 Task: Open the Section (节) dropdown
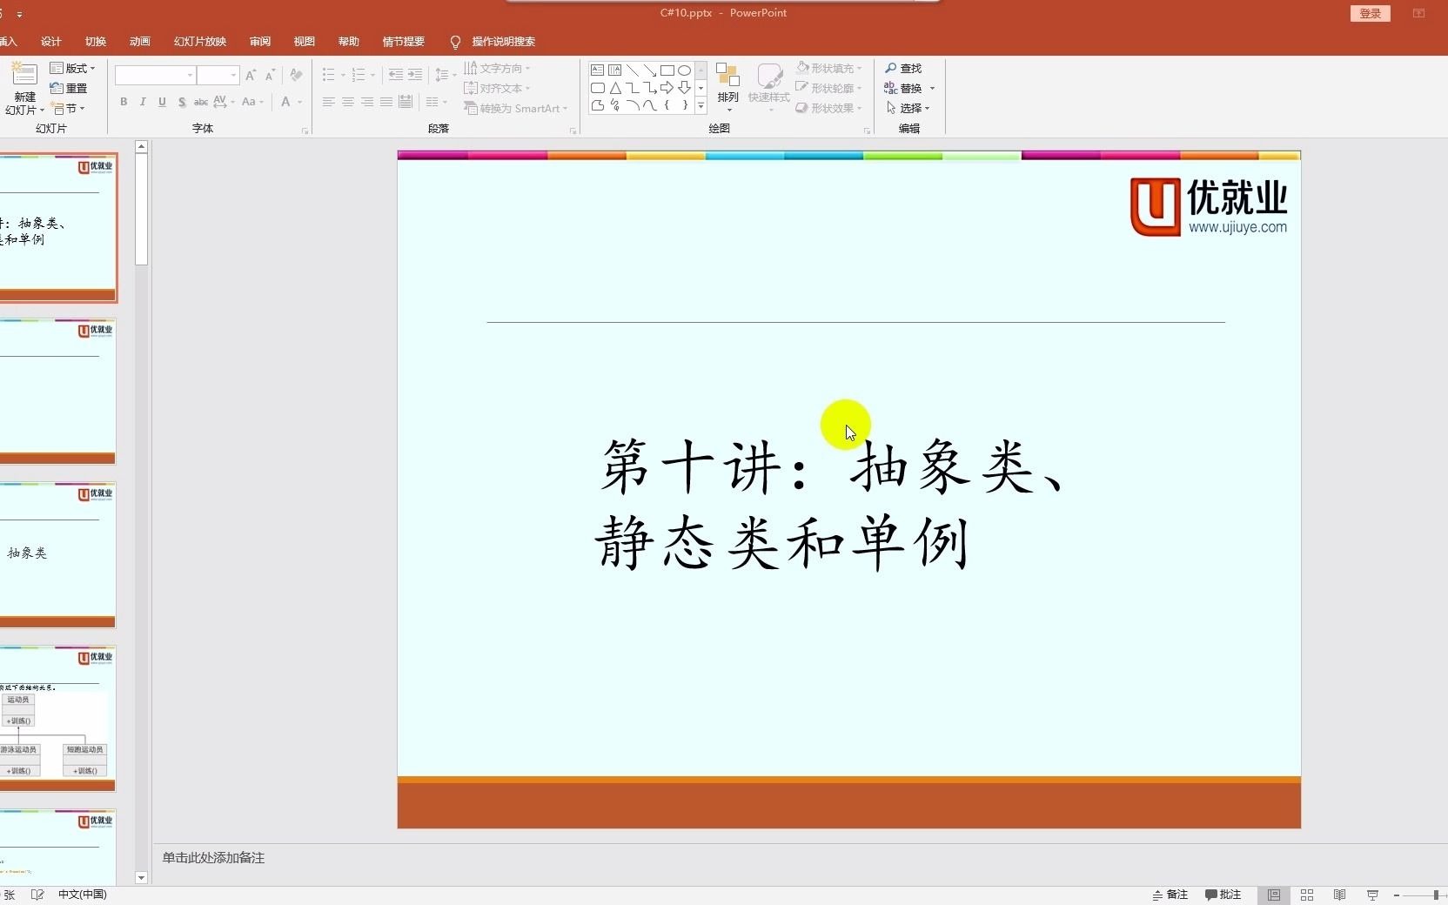pyautogui.click(x=69, y=108)
